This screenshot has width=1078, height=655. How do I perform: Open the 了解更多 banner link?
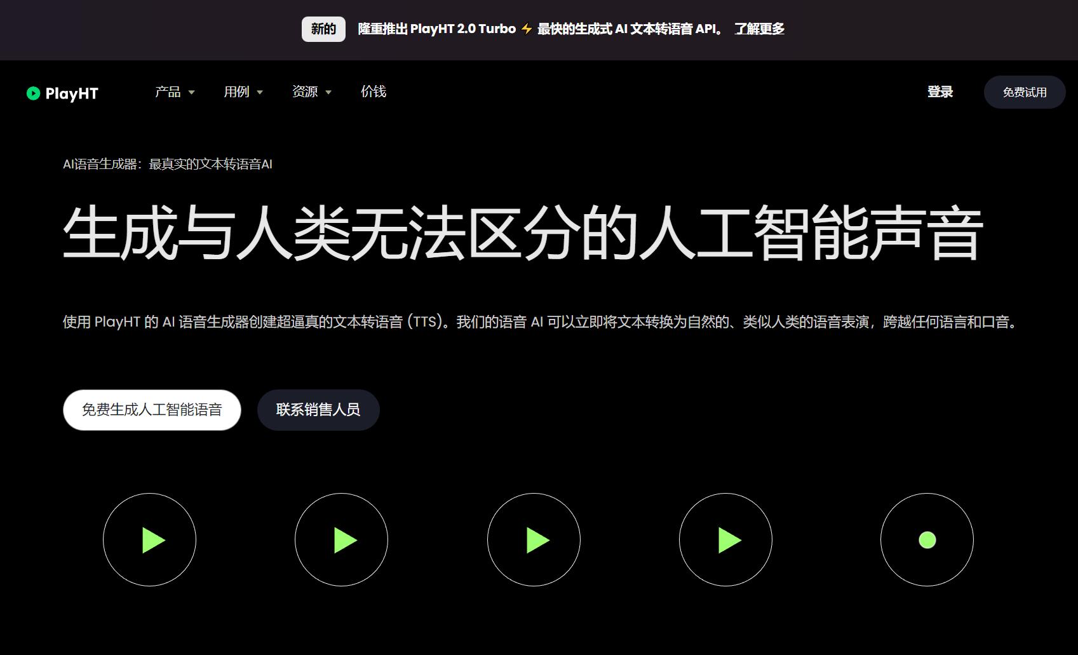(759, 29)
